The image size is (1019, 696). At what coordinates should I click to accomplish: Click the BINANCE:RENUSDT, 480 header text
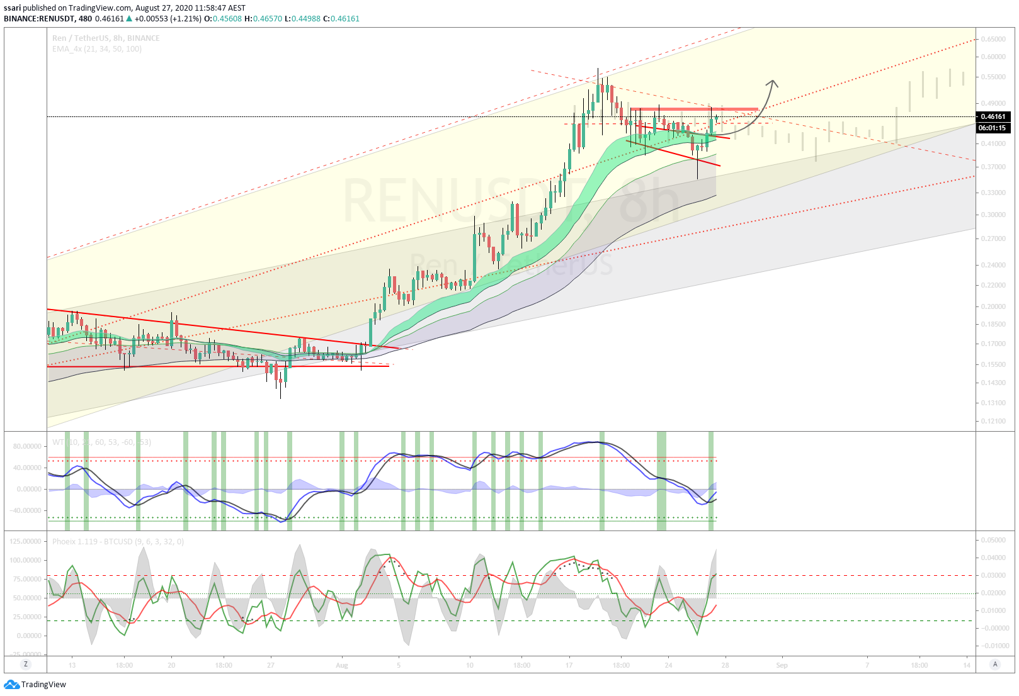coord(48,19)
